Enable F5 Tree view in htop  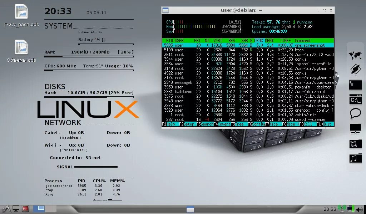pos(239,124)
